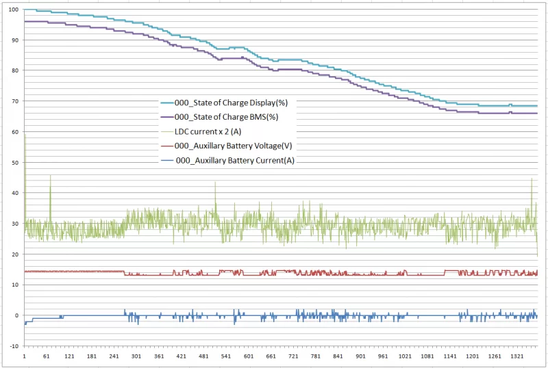Click purple line swatch for State of Charge BMS
Image resolution: width=548 pixels, height=368 pixels.
(x=166, y=117)
